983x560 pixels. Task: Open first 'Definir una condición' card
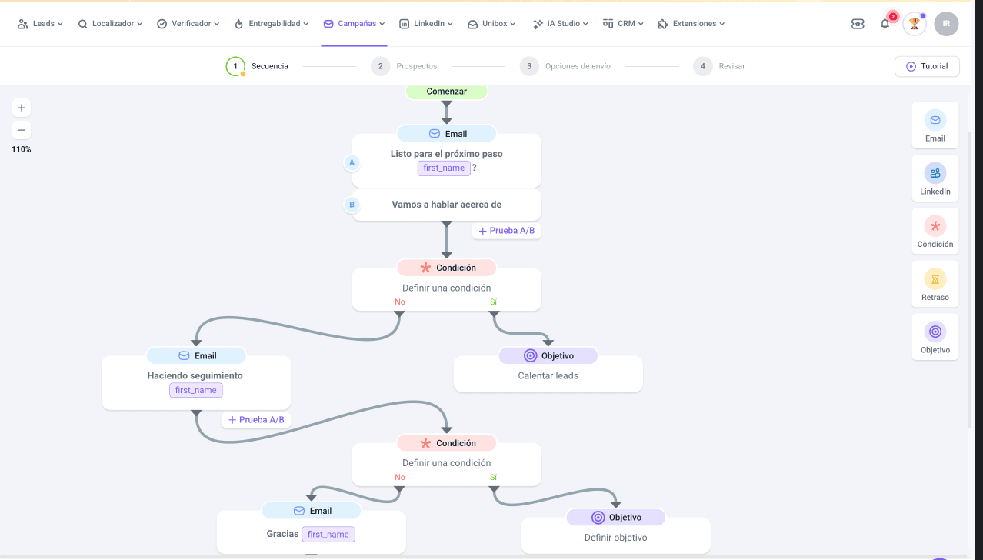click(447, 288)
